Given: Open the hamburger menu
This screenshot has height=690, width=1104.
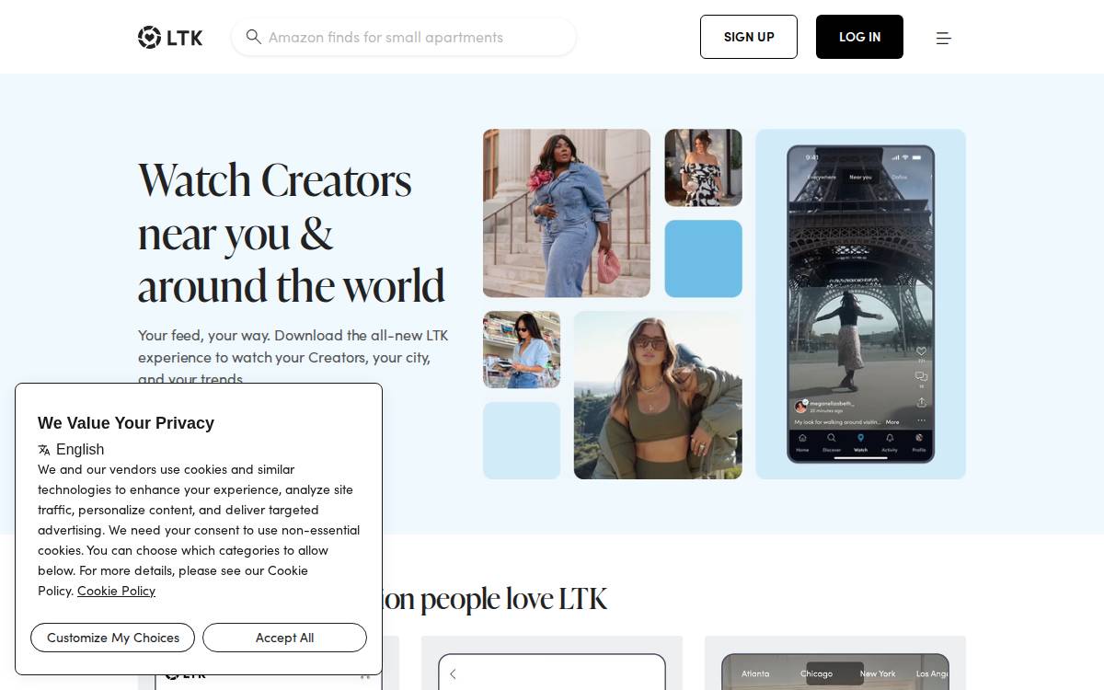Looking at the screenshot, I should pyautogui.click(x=943, y=38).
